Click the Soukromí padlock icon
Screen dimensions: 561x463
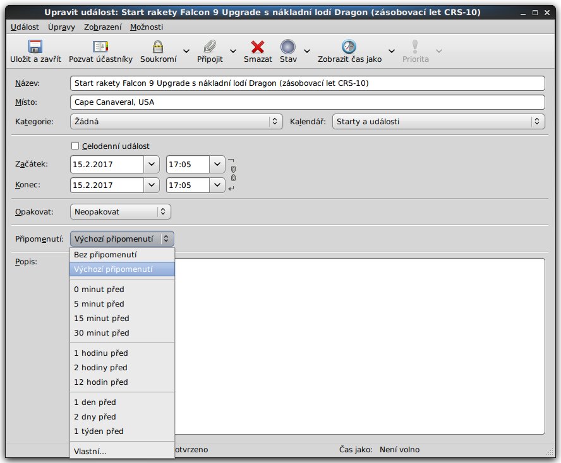(x=158, y=47)
